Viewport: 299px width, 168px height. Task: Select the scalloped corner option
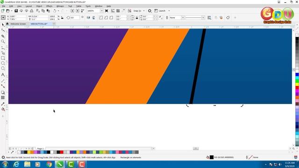click(x=106, y=18)
